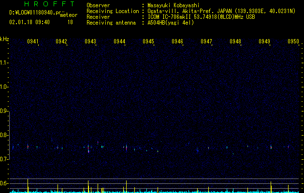
Task: Click the tall yellow intensity spike at 0944
Action: [127, 186]
